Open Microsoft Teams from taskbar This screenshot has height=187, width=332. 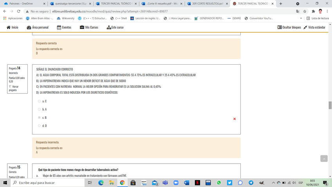click(165, 183)
